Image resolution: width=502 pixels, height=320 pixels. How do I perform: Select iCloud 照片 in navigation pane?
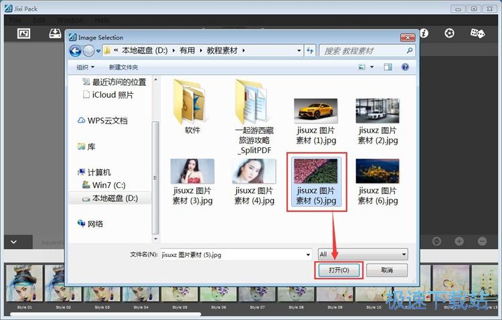click(108, 95)
